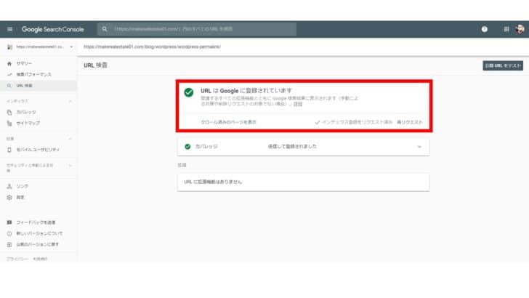Click the 'URL に拡張機能はありません' card

(x=303, y=182)
